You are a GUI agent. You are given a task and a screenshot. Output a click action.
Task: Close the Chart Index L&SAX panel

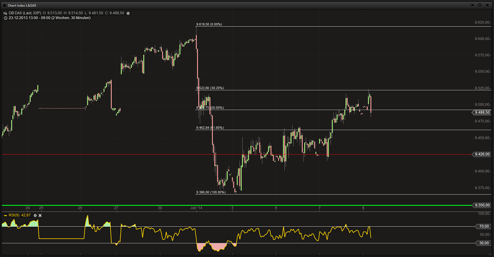tap(487, 5)
